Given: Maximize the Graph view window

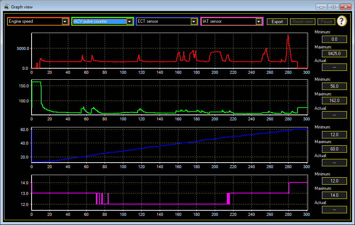Looking at the screenshot, I should 333,7.
